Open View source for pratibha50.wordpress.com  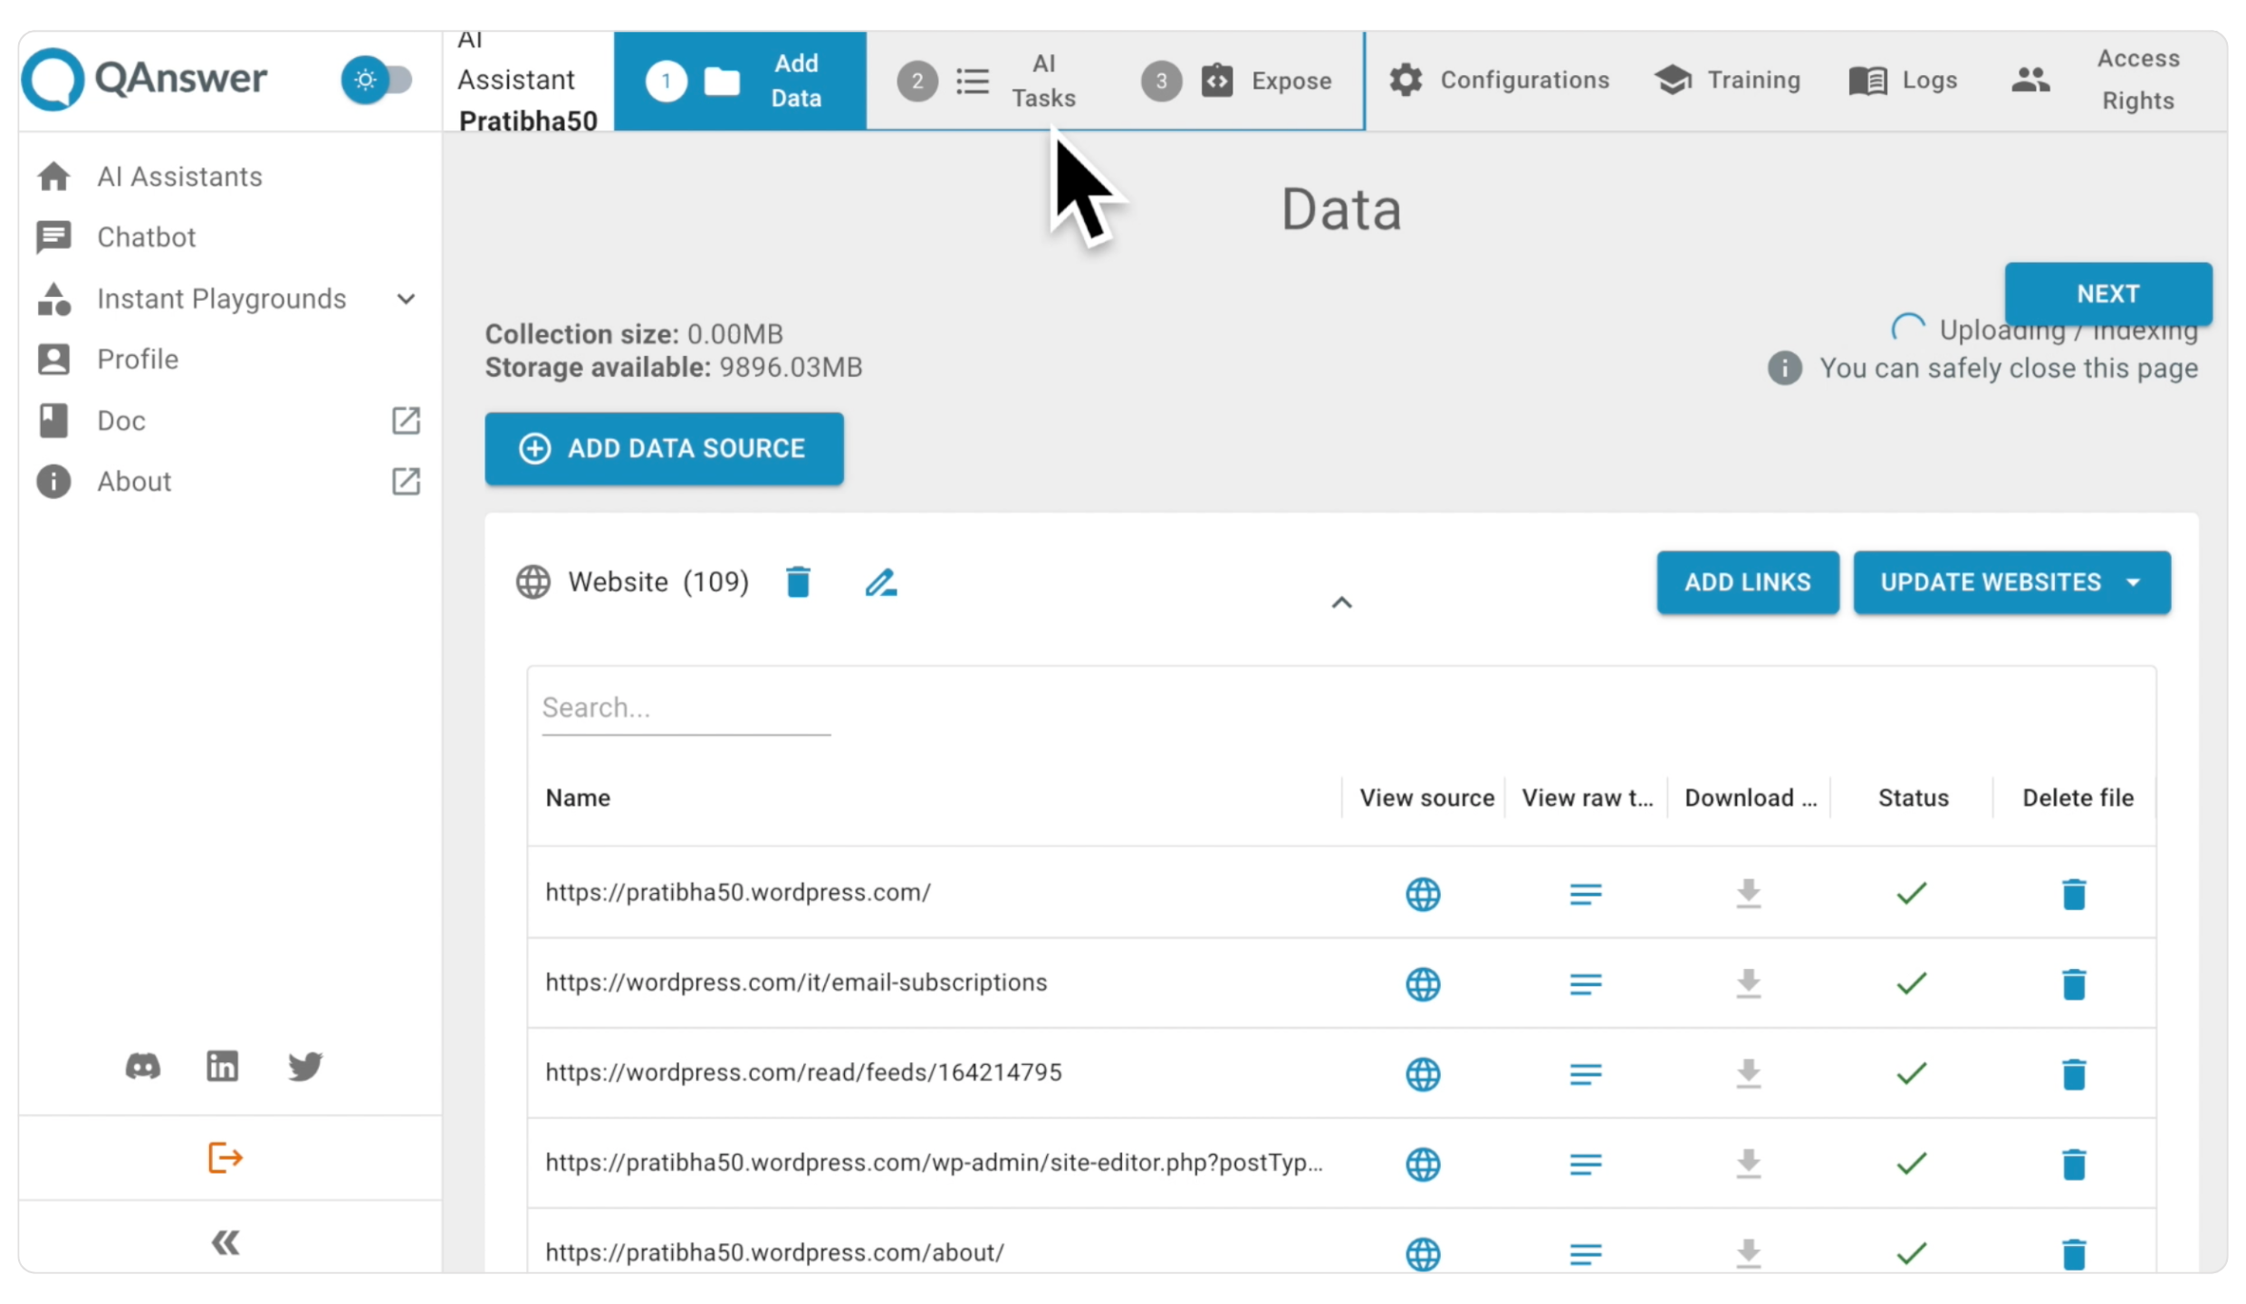pyautogui.click(x=1423, y=894)
